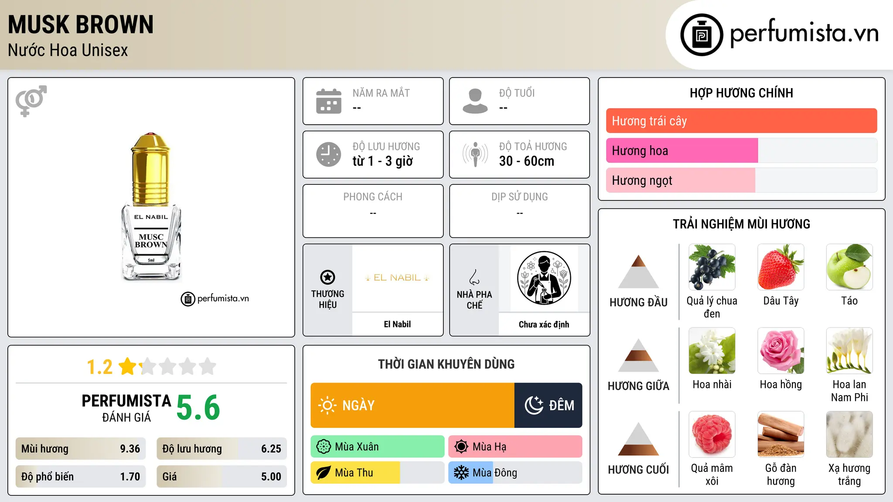Image resolution: width=893 pixels, height=502 pixels.
Task: Click the perfumista.vn wordmark in header
Action: click(804, 33)
